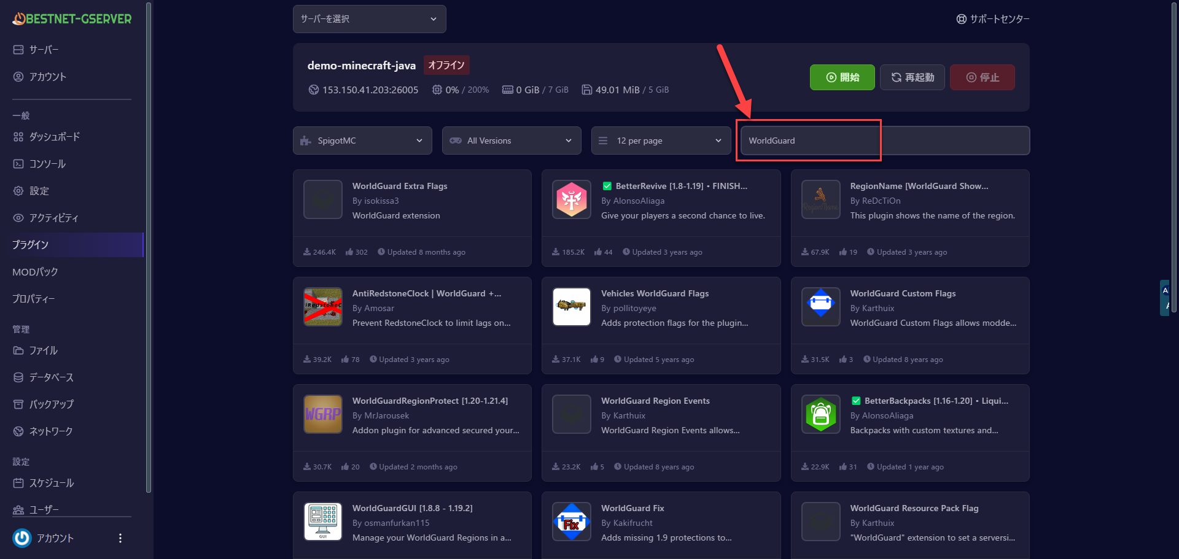1179x559 pixels.
Task: Expand the 12 per page dropdown
Action: click(661, 141)
